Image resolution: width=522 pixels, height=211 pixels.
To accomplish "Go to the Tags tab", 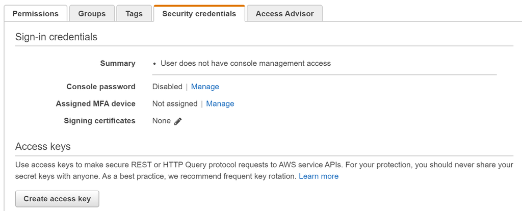I will (134, 14).
